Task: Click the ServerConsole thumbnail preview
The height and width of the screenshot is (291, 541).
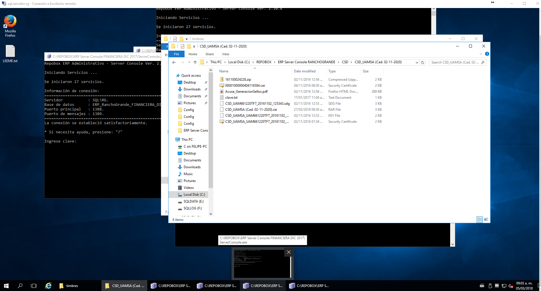Action: point(262,264)
